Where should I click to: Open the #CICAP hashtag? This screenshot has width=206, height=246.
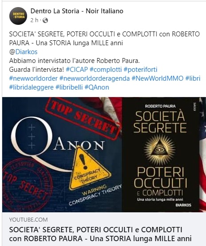[77, 70]
